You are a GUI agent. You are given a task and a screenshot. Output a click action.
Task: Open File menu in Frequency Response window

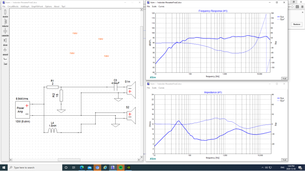pos(149,6)
